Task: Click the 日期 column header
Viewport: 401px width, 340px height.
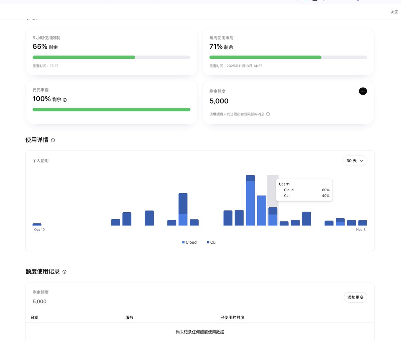Action: tap(34, 318)
